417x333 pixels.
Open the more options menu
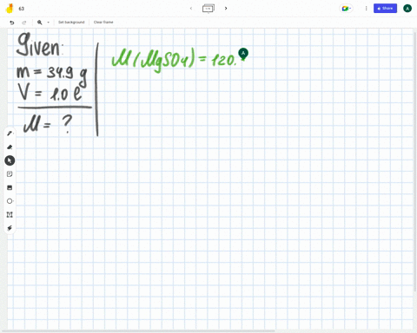[366, 9]
